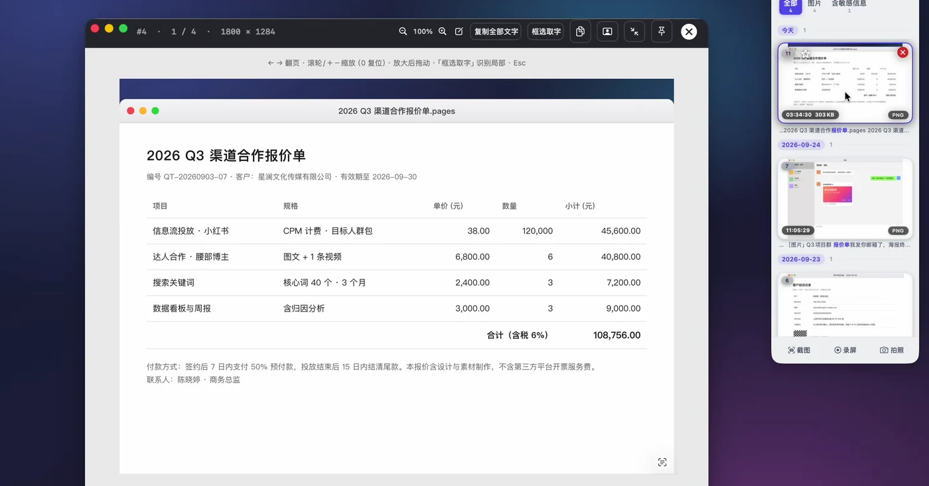Screen dimensions: 929x486
Task: Click the shrink window arrows icon
Action: [634, 31]
